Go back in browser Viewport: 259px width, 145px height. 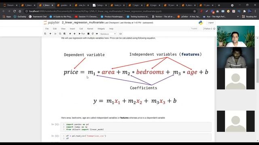point(4,11)
